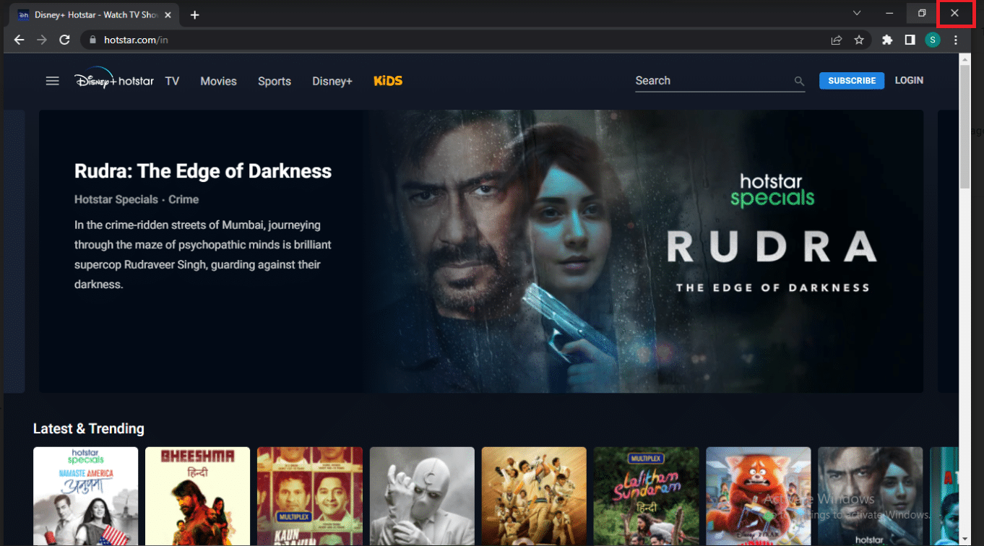Toggle Chrome side panel
984x546 pixels.
pyautogui.click(x=910, y=40)
